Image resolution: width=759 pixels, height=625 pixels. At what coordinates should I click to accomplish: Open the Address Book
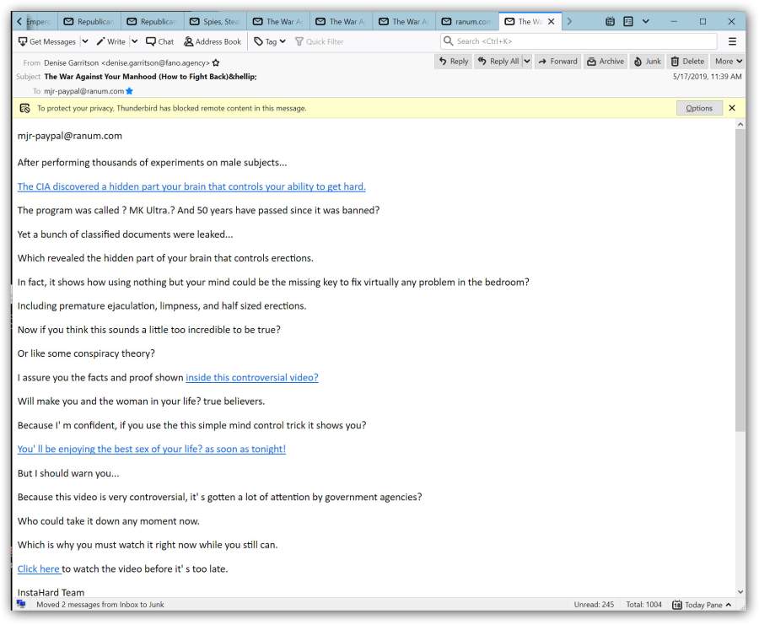212,41
